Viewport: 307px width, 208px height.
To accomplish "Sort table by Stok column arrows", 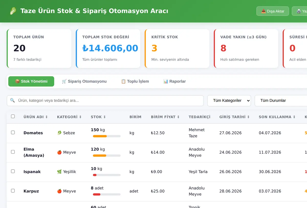I will tap(104, 117).
